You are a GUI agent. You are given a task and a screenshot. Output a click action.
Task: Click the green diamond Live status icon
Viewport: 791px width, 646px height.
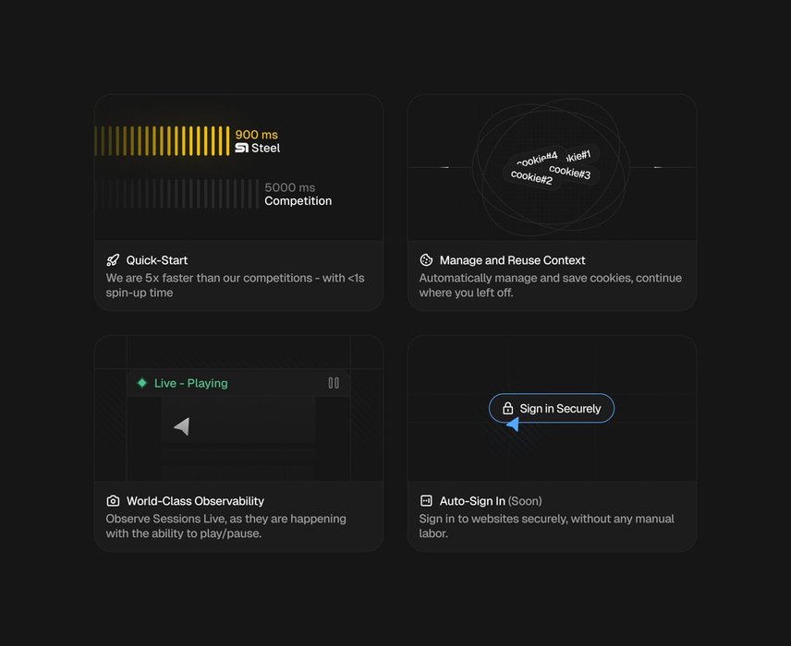click(x=142, y=383)
